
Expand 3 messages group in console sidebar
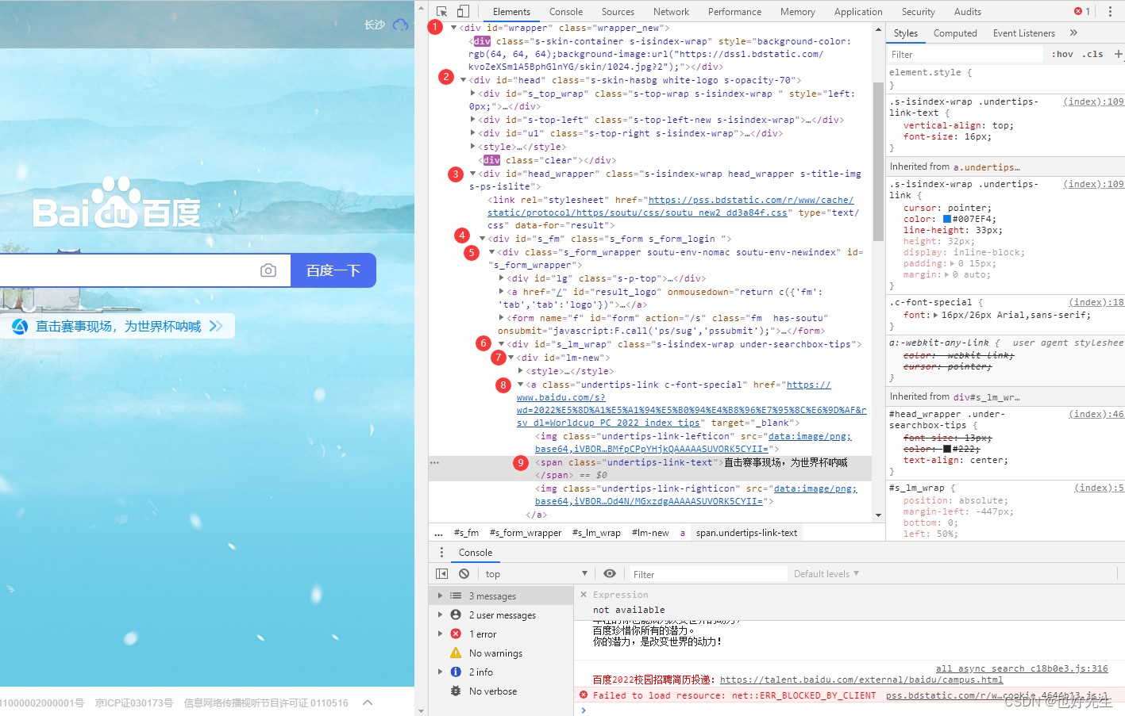[x=441, y=595]
